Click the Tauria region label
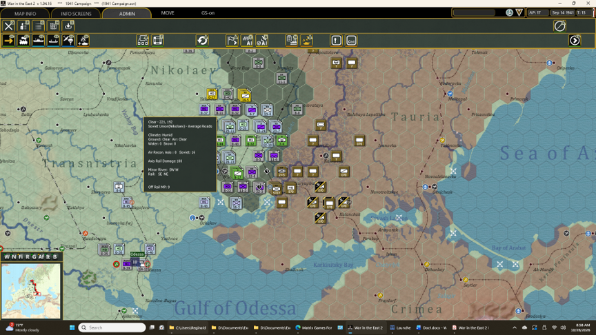596x335 pixels. click(416, 116)
